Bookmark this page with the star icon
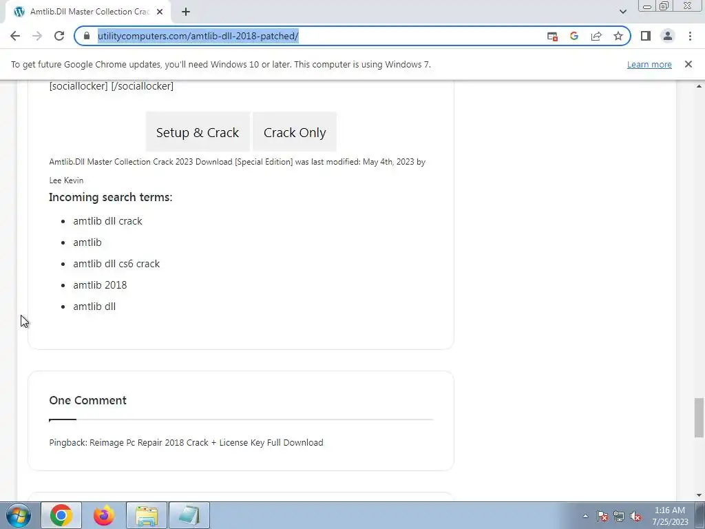This screenshot has width=705, height=529. click(x=618, y=36)
